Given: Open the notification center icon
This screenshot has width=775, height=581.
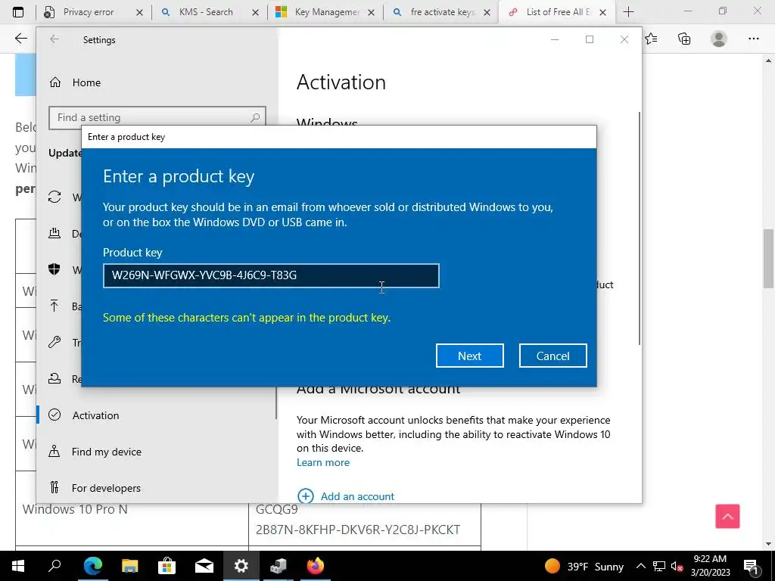Looking at the screenshot, I should (751, 566).
